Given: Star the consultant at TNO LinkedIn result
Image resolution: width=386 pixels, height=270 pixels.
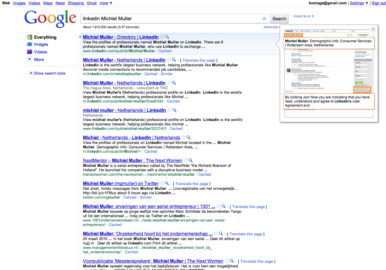Looking at the screenshot, I should (169, 83).
